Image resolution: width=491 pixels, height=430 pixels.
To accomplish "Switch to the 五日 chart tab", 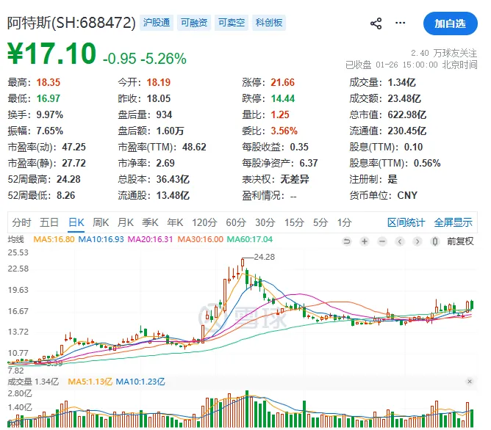I will (49, 222).
